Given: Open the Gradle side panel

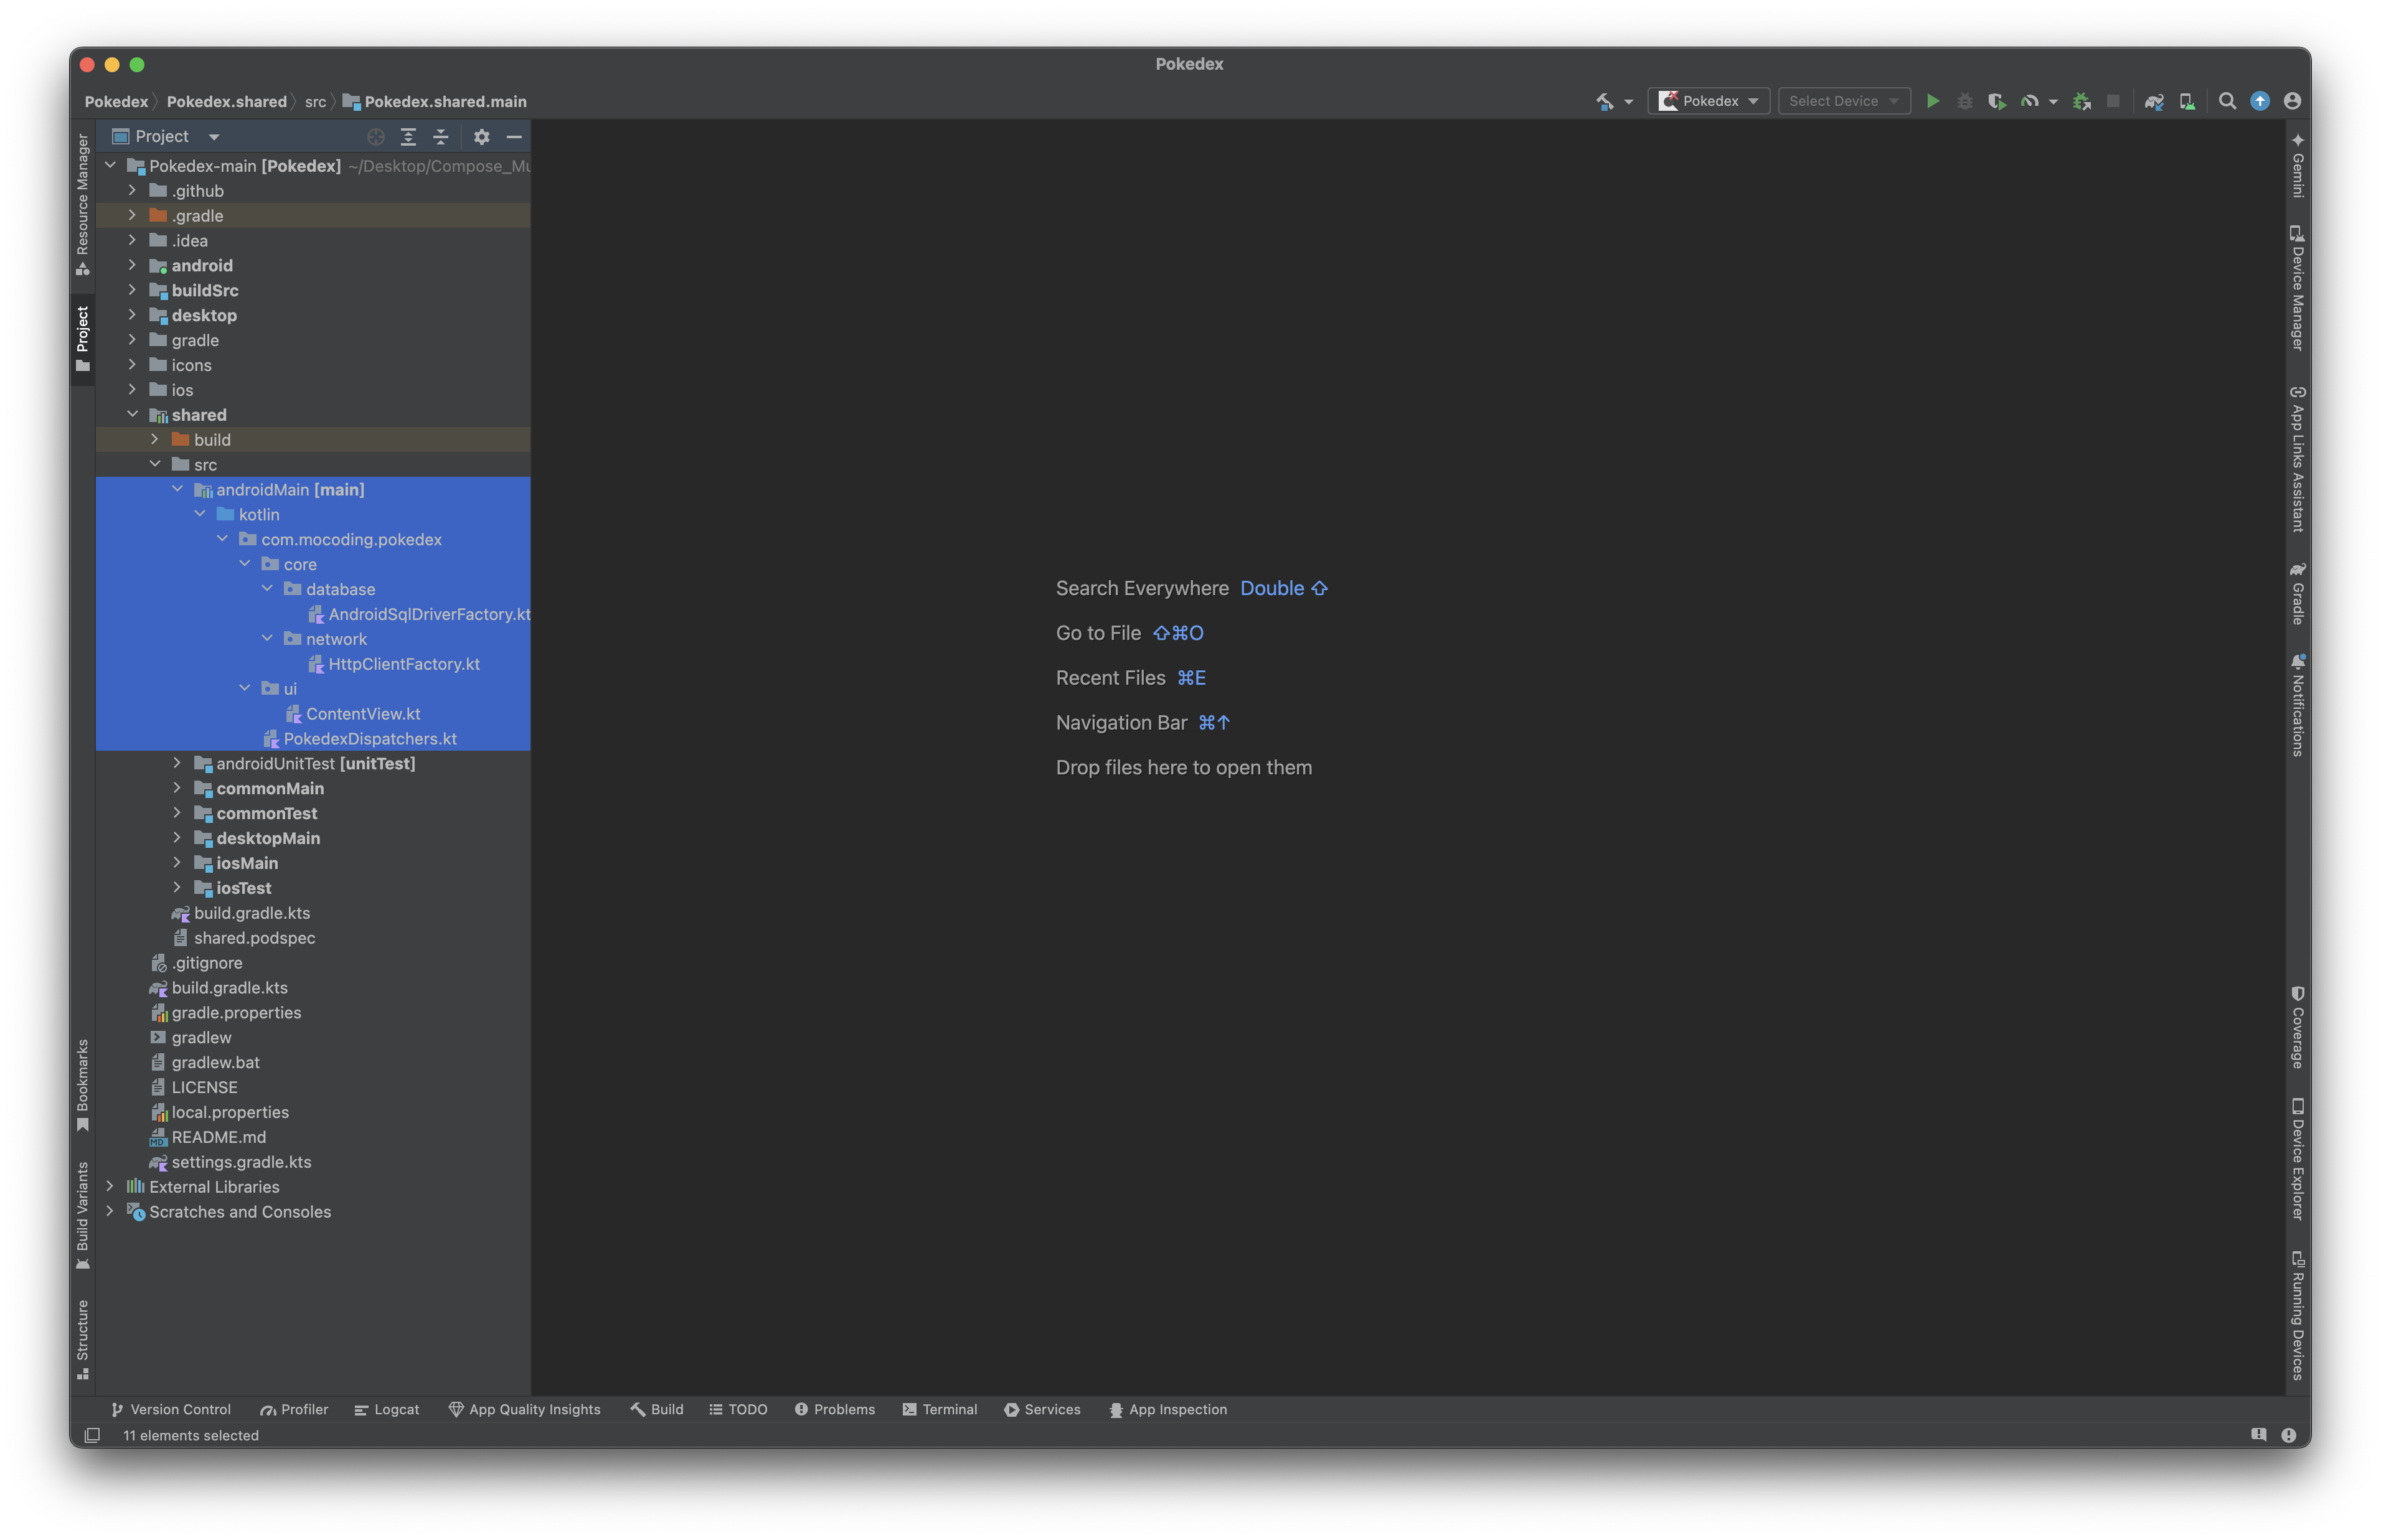Looking at the screenshot, I should (2297, 594).
